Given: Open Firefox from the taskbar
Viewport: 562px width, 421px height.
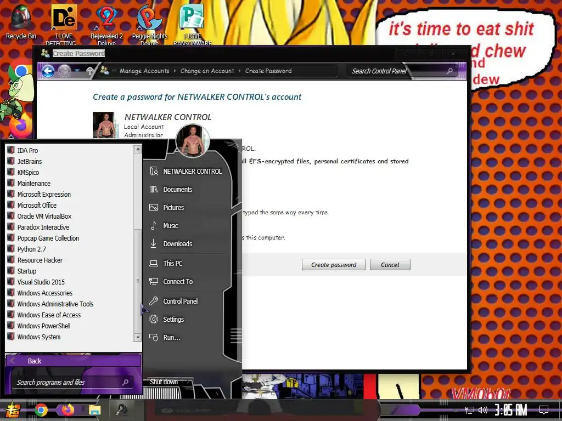Looking at the screenshot, I should click(68, 410).
